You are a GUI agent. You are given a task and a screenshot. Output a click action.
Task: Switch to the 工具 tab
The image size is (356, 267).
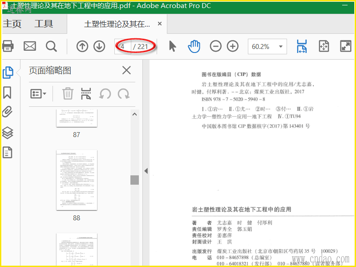coord(44,24)
